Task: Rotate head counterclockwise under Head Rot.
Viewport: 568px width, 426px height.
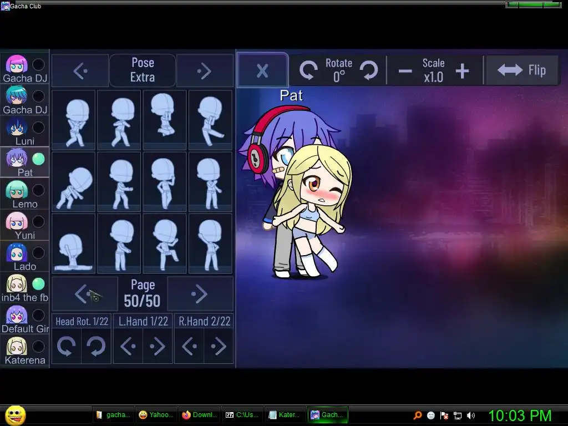Action: coord(67,346)
